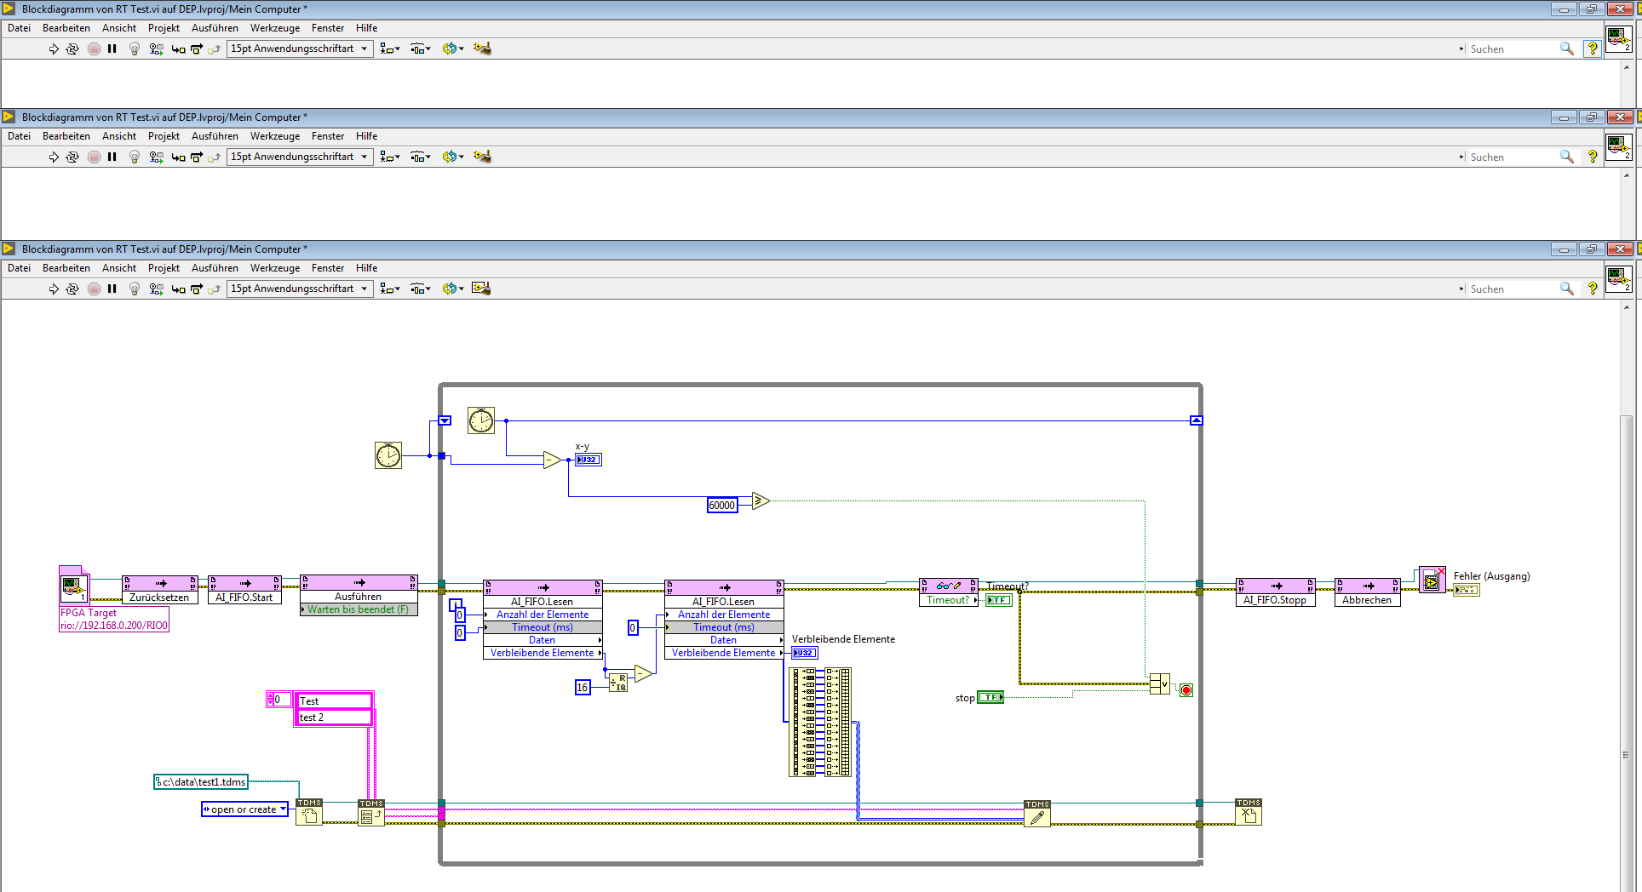This screenshot has height=892, width=1642.
Task: Click the 60000 numeric constant
Action: click(721, 505)
